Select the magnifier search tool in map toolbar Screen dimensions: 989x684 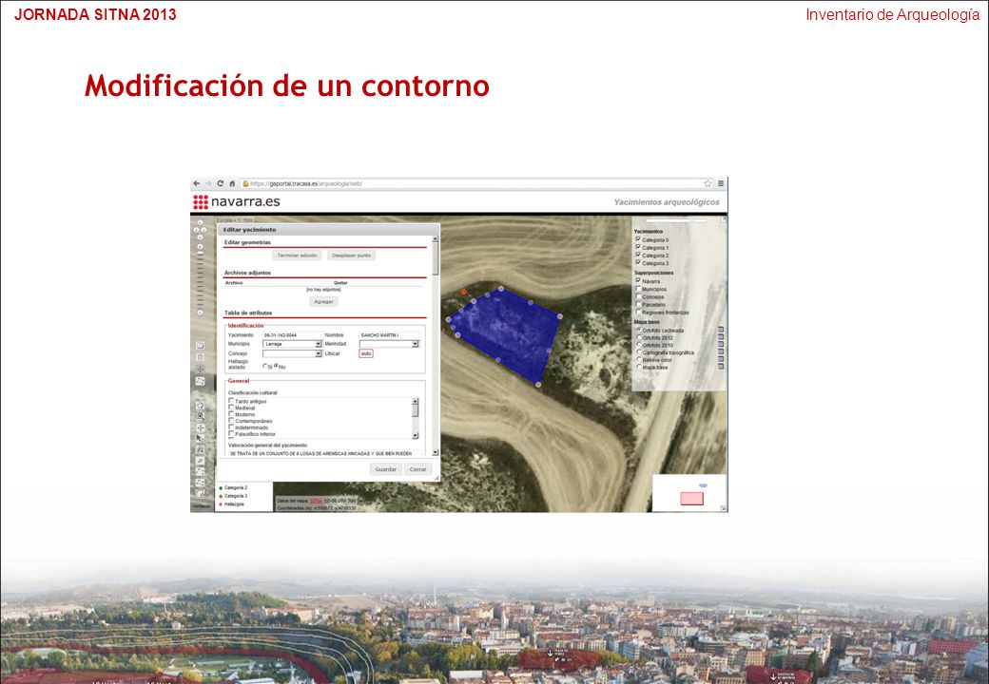coord(200,461)
